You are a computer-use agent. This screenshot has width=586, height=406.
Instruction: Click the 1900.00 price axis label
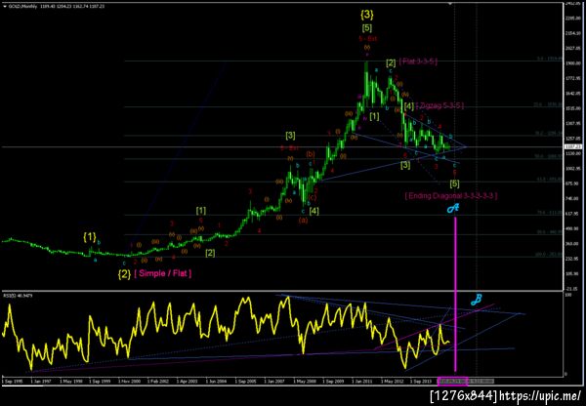point(571,63)
